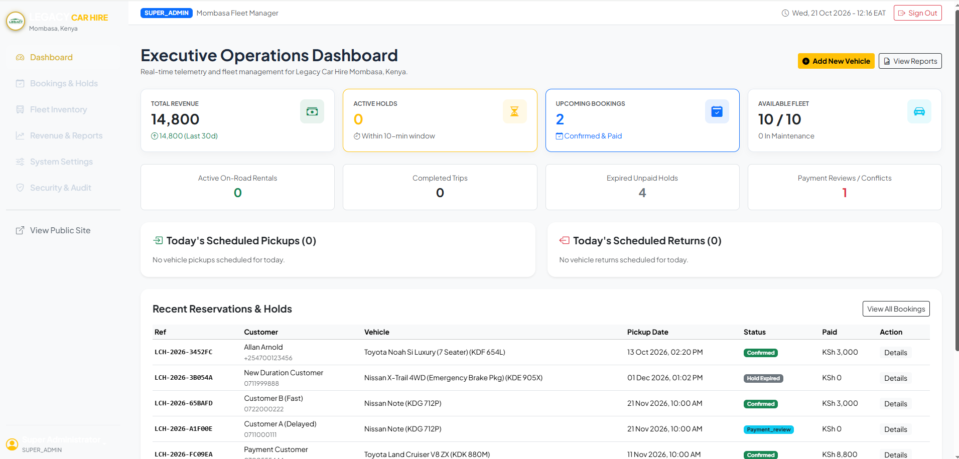Screen dimensions: 959x459
Task: Click the Status column header
Action: click(754, 332)
